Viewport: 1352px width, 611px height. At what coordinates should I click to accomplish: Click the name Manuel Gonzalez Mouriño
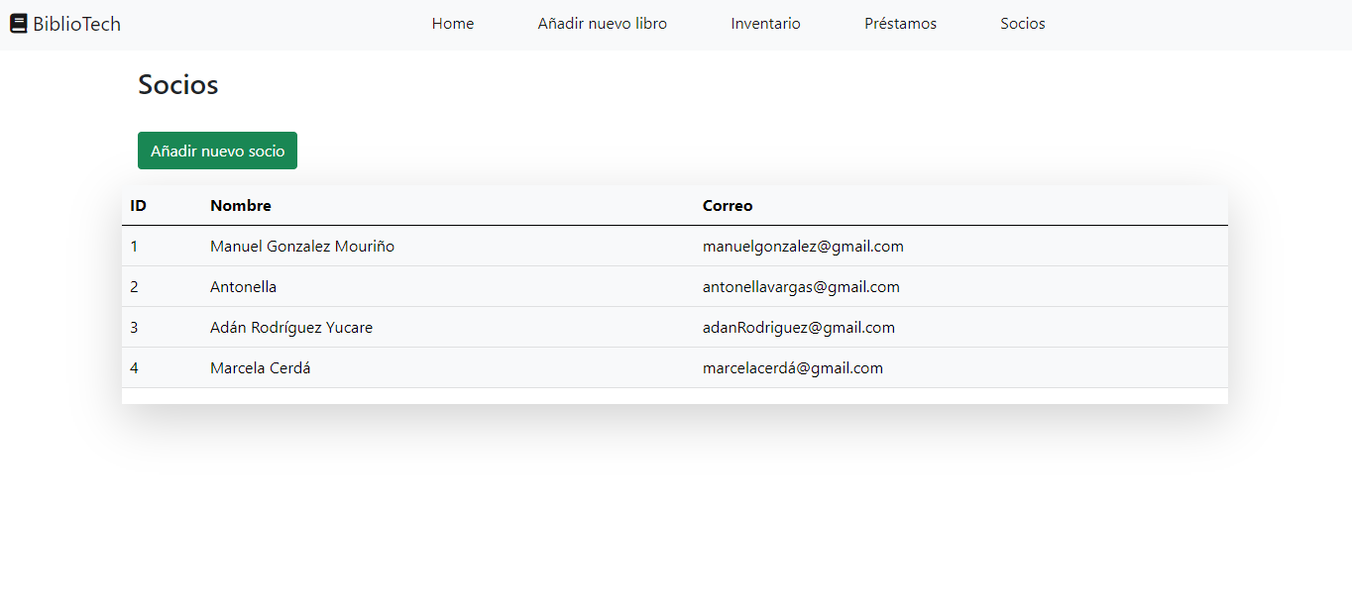click(x=302, y=246)
